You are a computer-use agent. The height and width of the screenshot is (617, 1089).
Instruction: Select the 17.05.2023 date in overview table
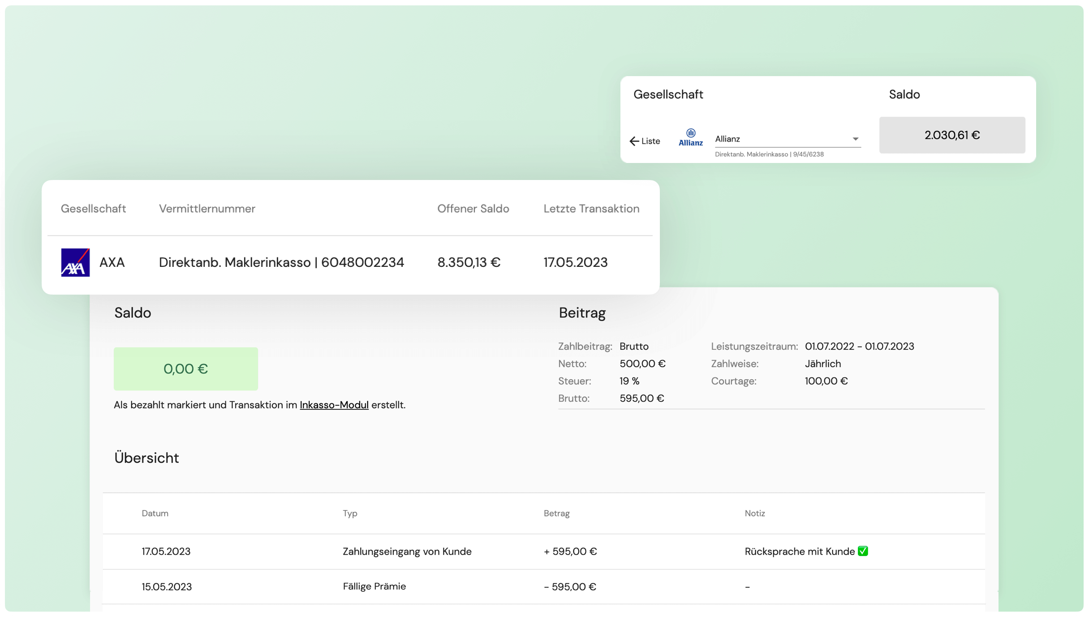point(166,552)
